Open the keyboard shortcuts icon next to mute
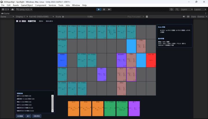 [x=188, y=16]
